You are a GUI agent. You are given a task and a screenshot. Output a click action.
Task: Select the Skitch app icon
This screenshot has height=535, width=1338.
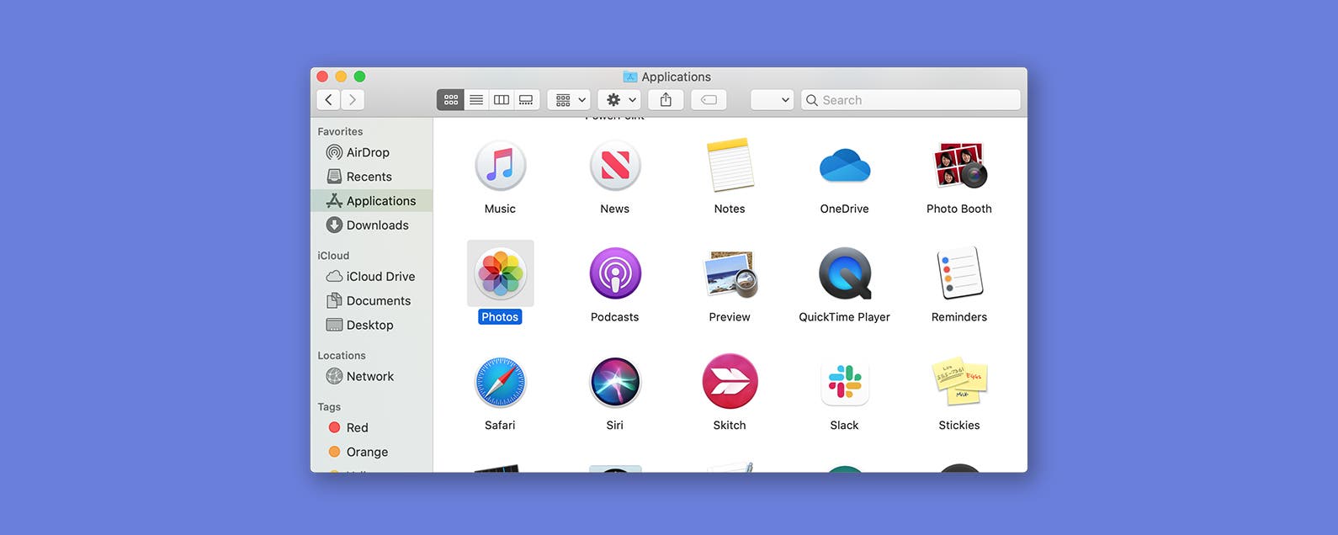click(730, 382)
